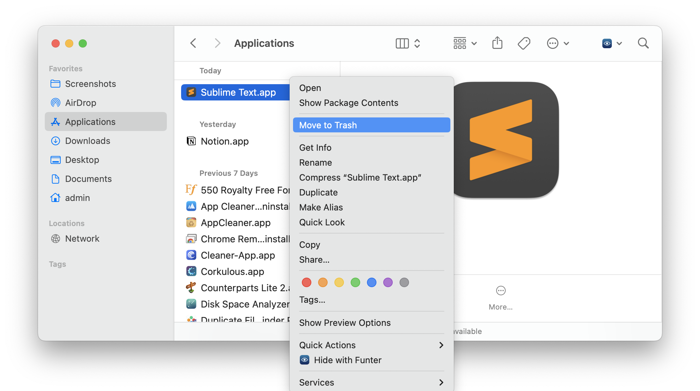Click the Counterparts Lite icon
The image size is (700, 391).
click(191, 287)
